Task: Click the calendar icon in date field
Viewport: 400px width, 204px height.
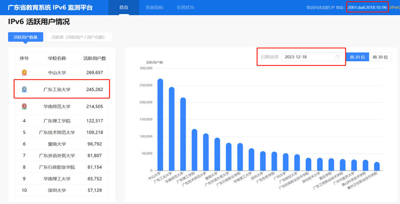Action: (337, 57)
